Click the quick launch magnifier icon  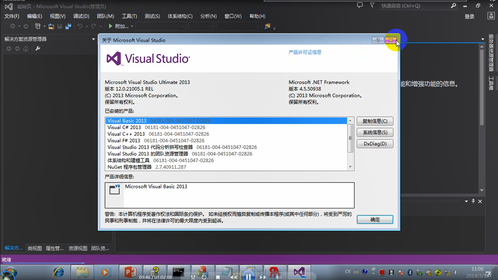(x=453, y=6)
